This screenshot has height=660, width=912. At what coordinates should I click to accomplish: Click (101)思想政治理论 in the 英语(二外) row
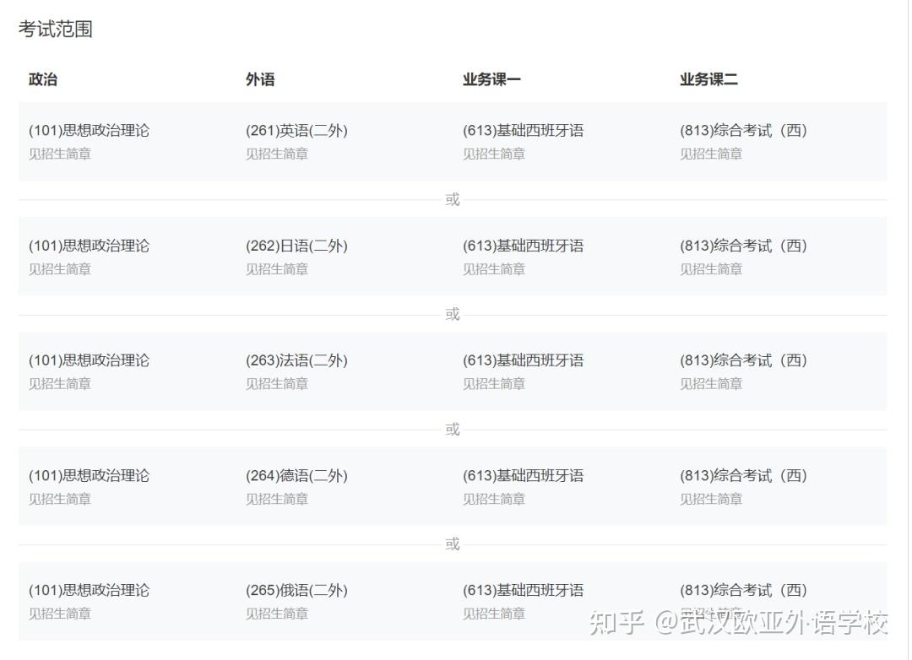point(89,131)
